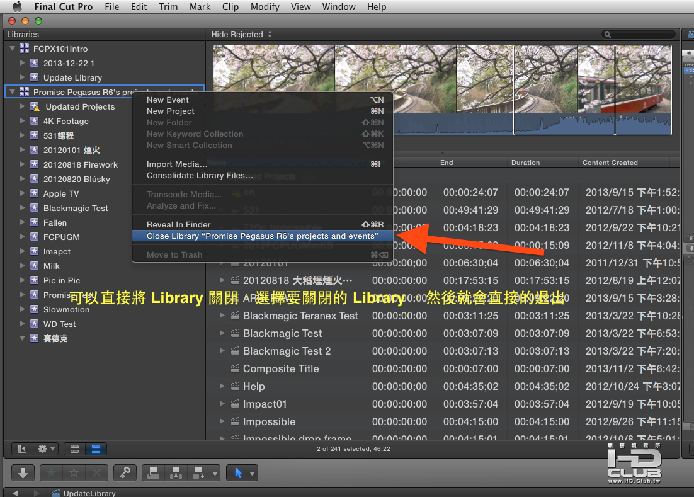Open the Keyword Editor key icon
Screen dimensions: 694x497
click(125, 472)
